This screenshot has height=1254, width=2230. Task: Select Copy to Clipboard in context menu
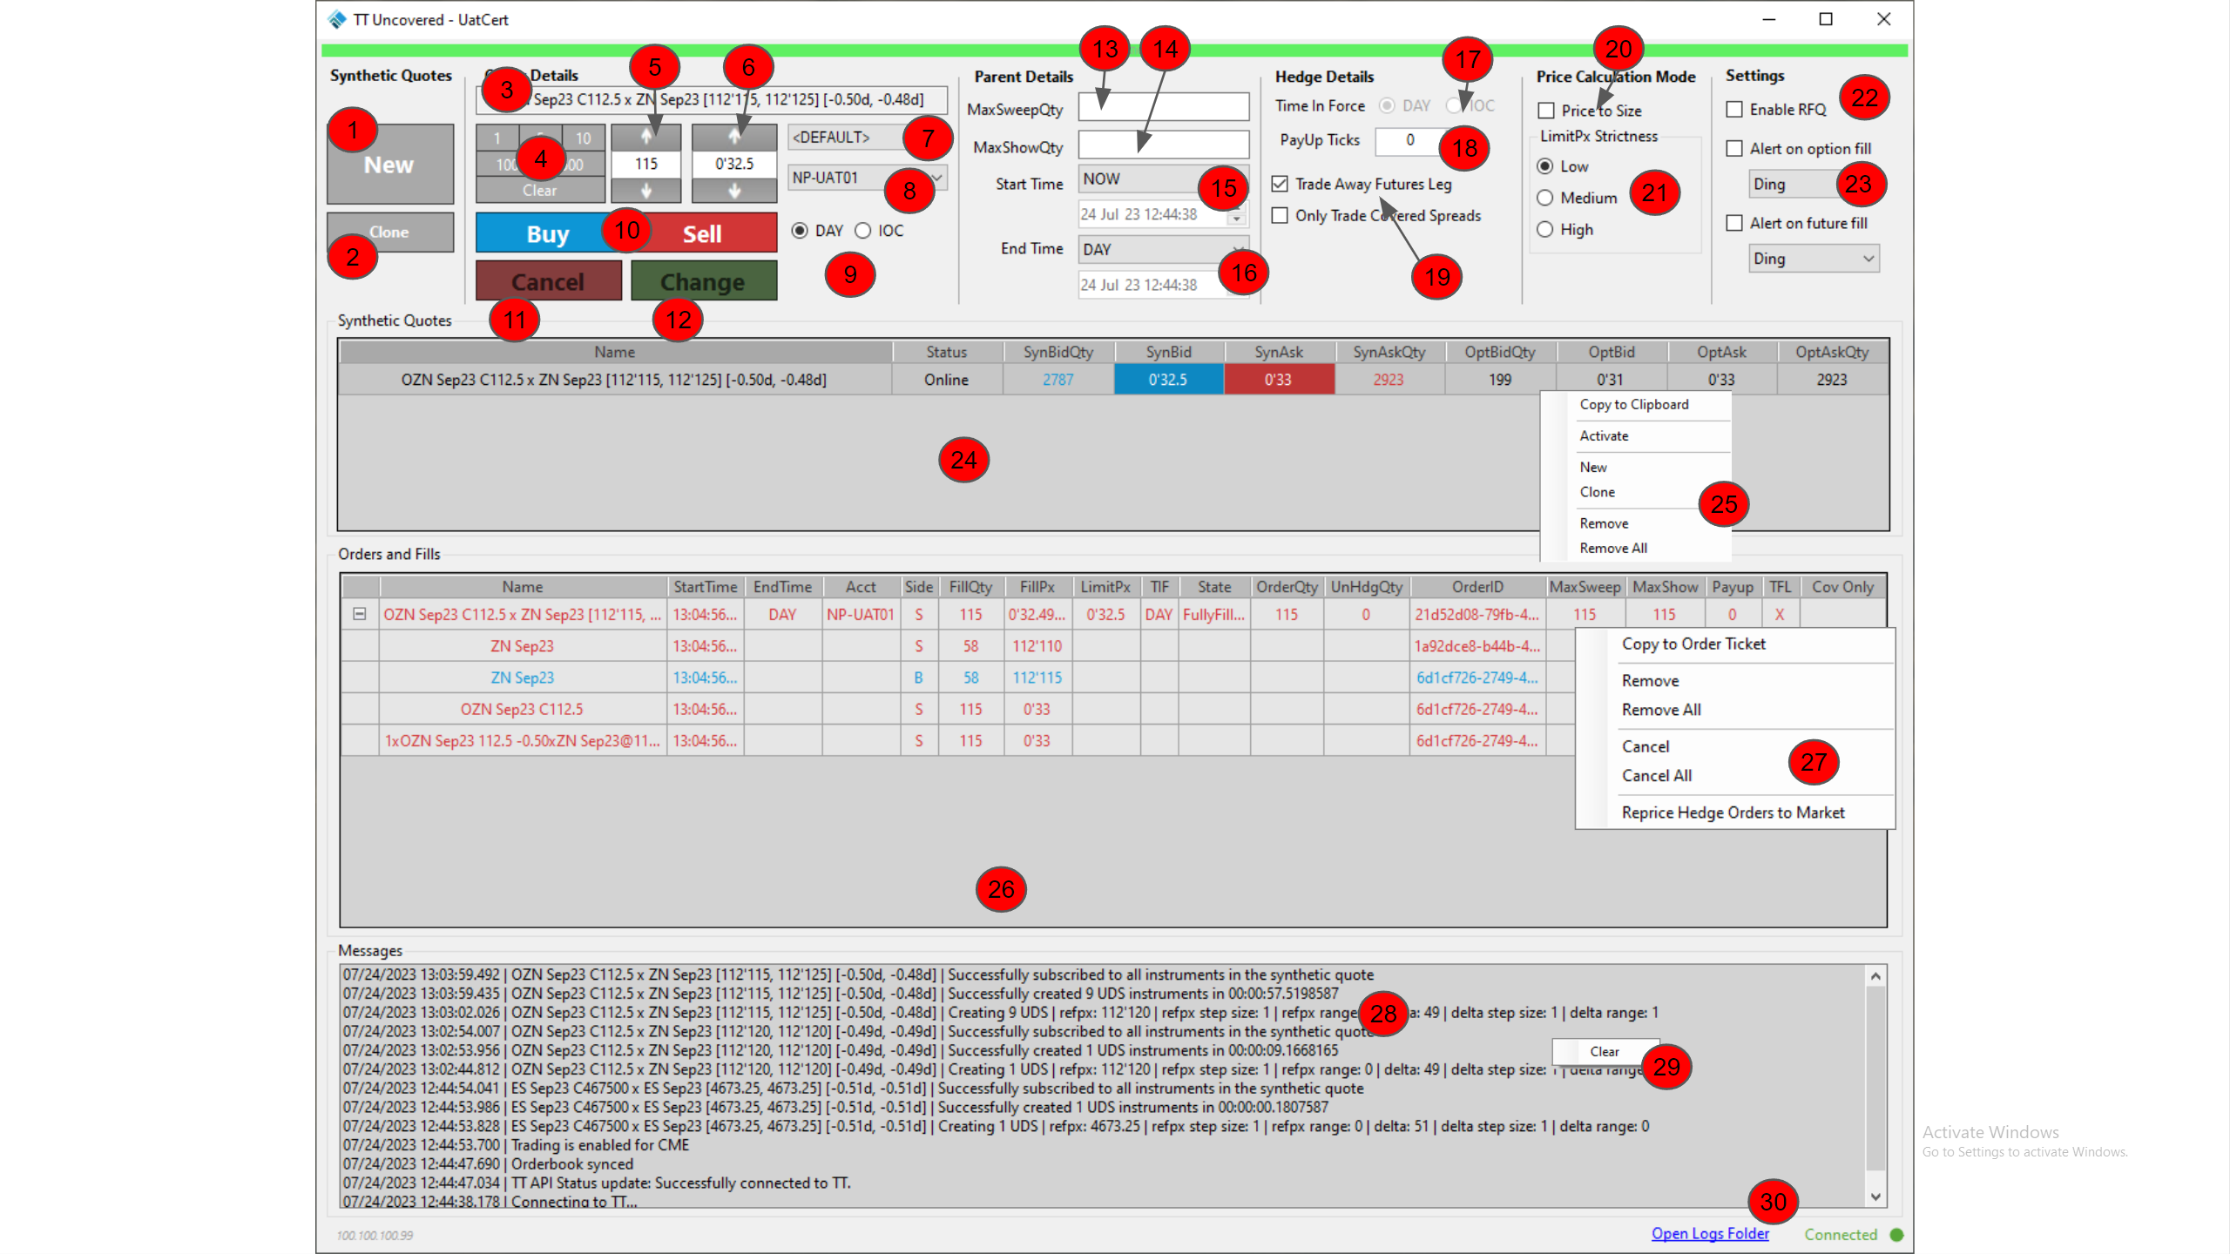1633,404
